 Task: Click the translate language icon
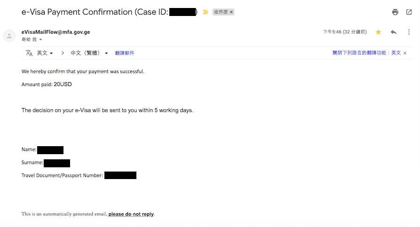[29, 53]
